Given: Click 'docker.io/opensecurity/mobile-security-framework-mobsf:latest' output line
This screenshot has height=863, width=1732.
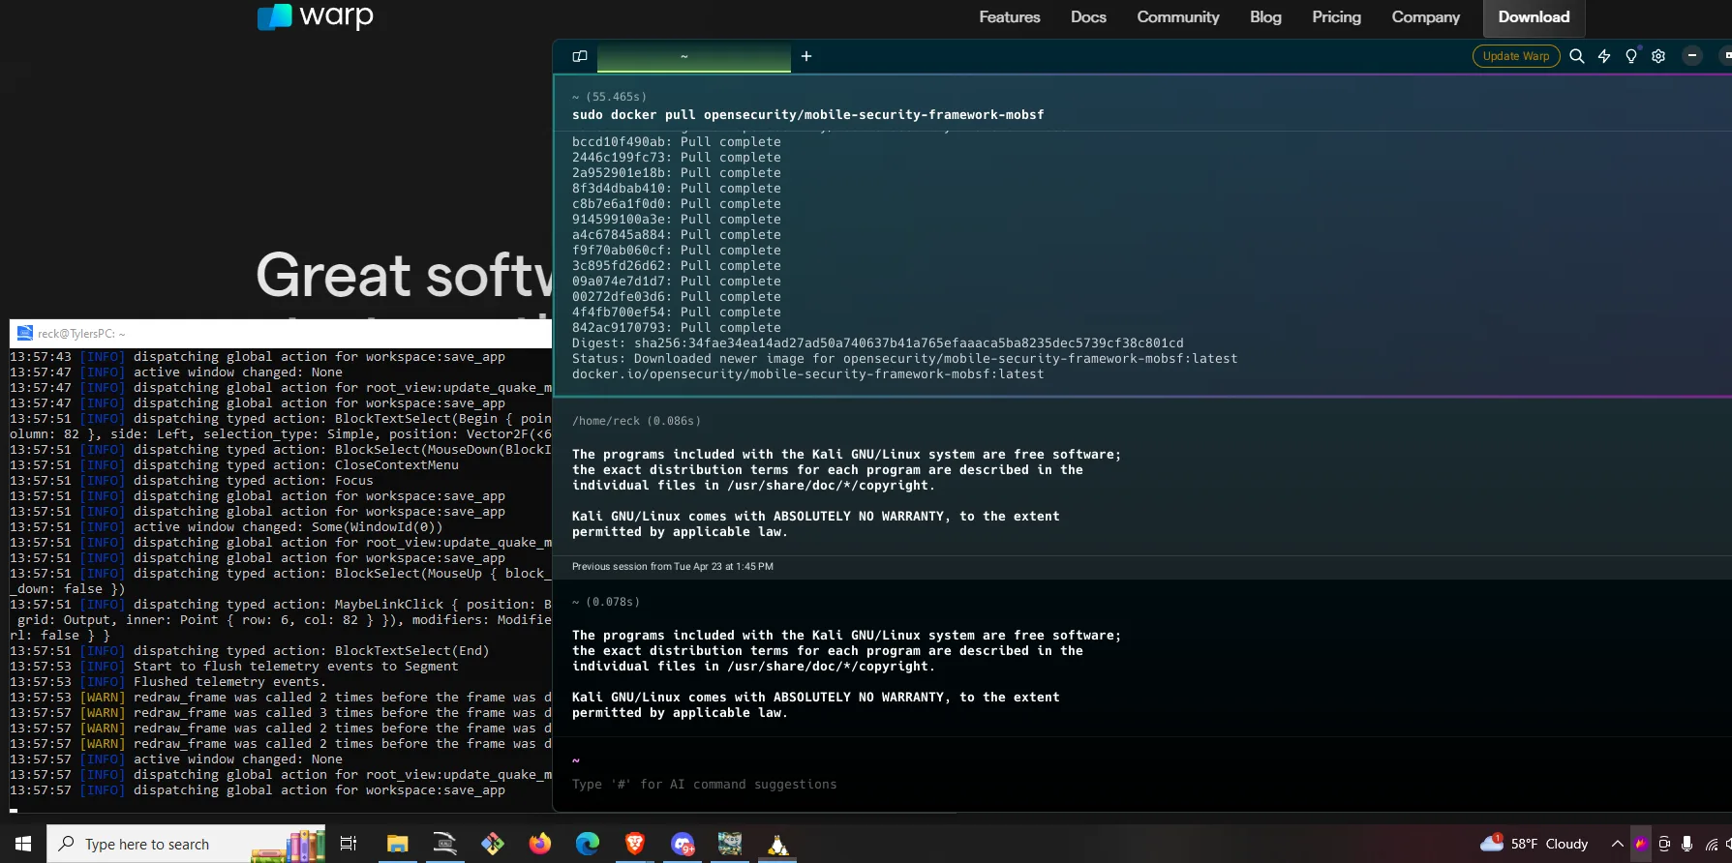Looking at the screenshot, I should (x=807, y=374).
